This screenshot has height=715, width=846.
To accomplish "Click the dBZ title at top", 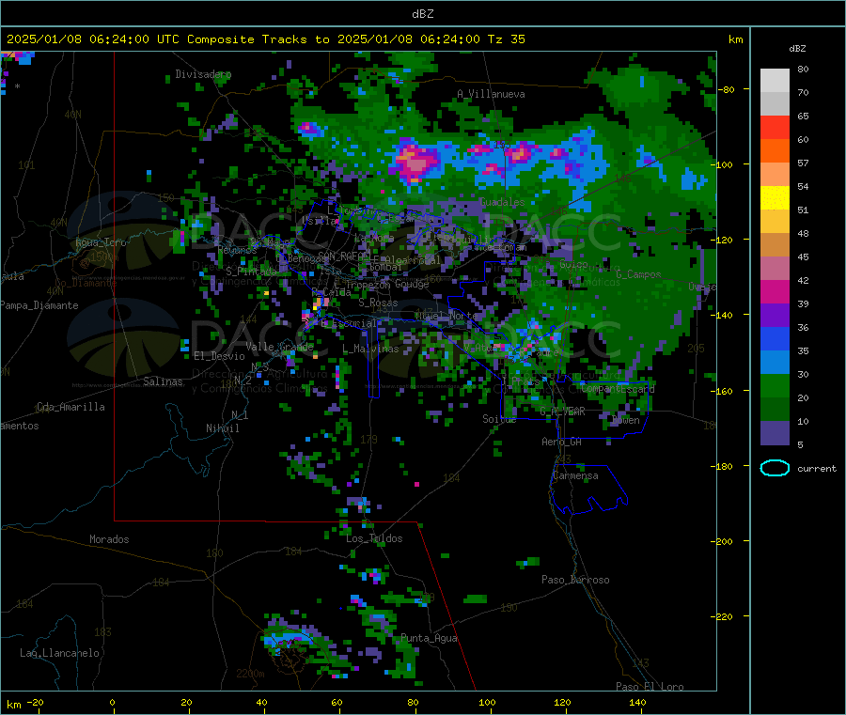I will [422, 14].
